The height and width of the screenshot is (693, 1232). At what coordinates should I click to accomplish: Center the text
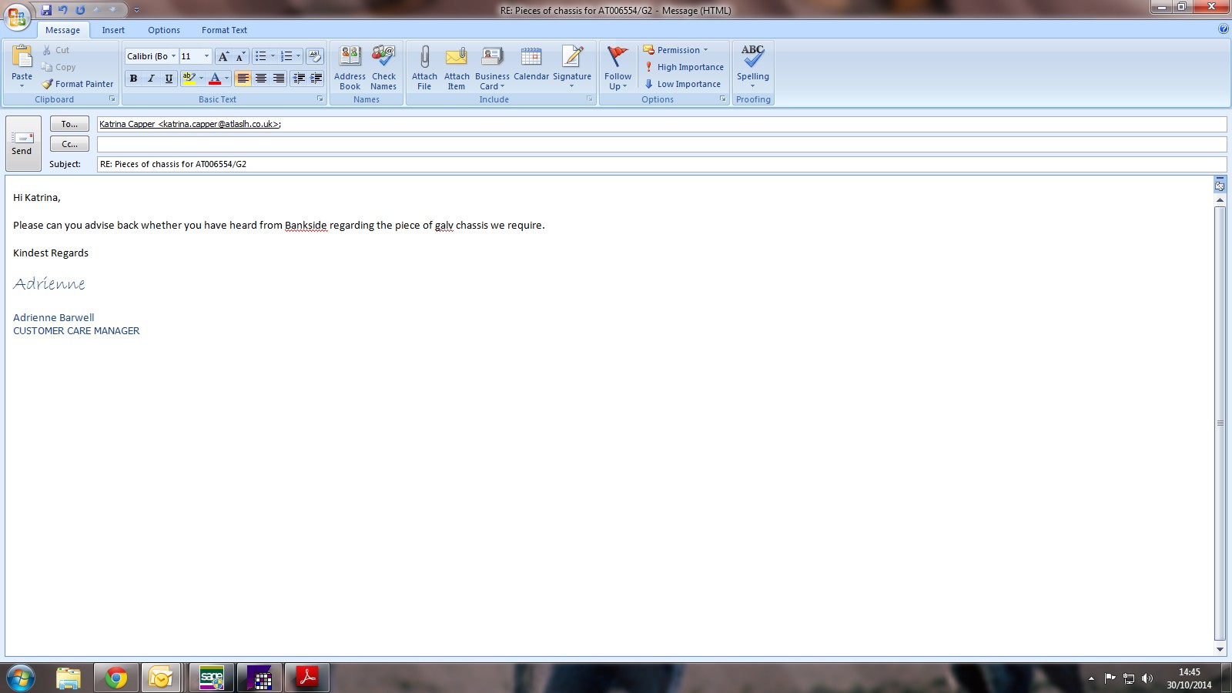261,79
